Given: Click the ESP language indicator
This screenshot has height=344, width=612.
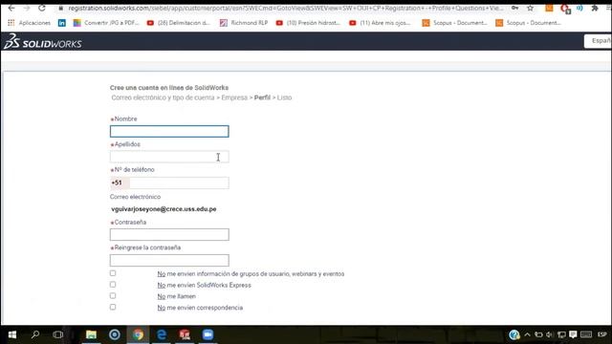Looking at the screenshot, I should tap(601, 334).
